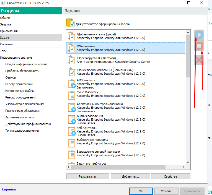Click the icon of !Перезагруга ПК (Жёсткая)

pos(71,60)
